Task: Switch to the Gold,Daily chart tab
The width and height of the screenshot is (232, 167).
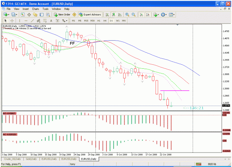Action: [31, 159]
